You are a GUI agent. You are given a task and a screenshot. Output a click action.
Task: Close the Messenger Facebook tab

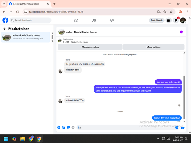(x=48, y=4)
